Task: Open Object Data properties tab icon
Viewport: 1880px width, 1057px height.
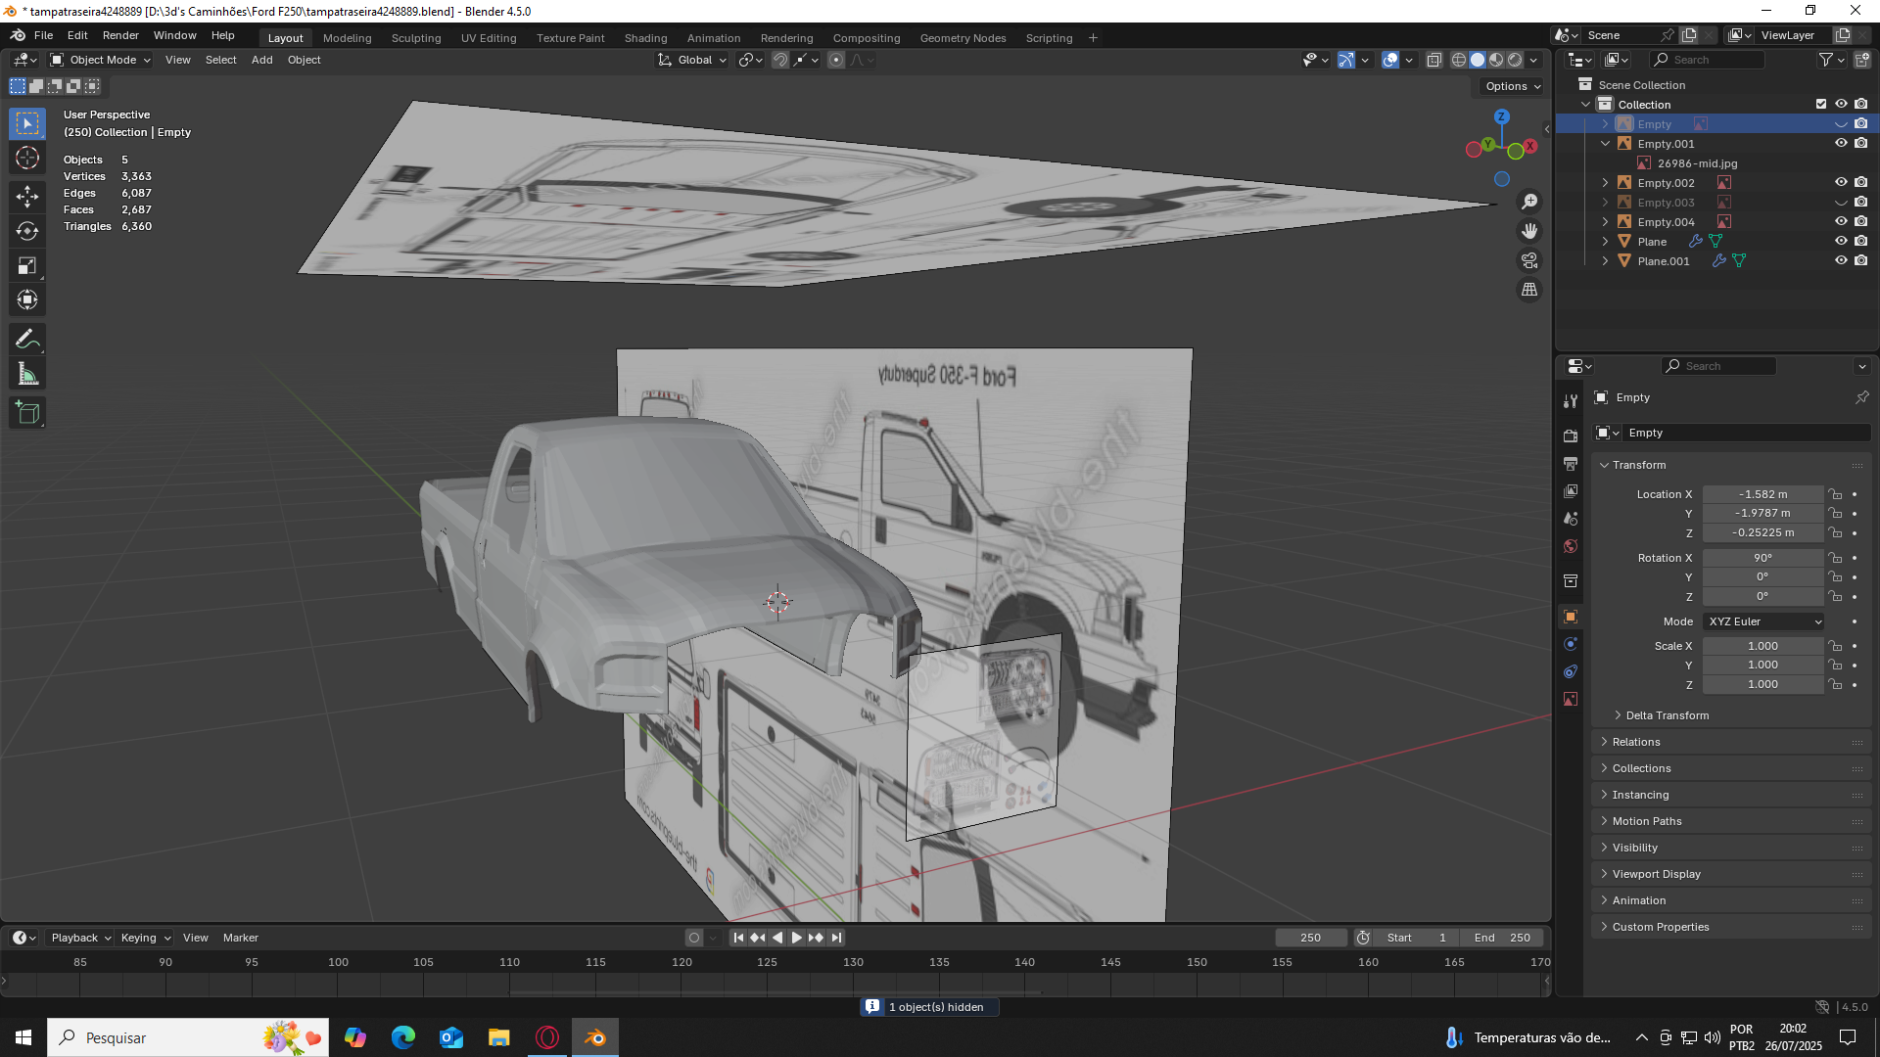Action: [1571, 699]
